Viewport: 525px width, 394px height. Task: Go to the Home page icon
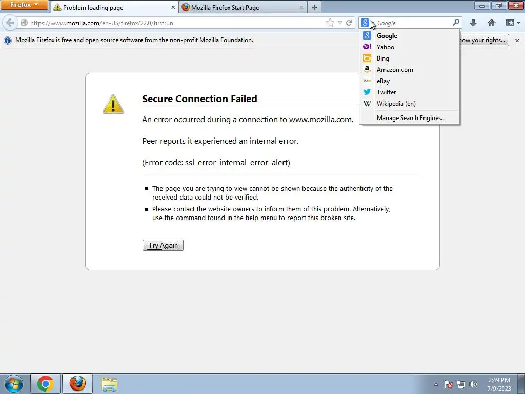point(492,23)
